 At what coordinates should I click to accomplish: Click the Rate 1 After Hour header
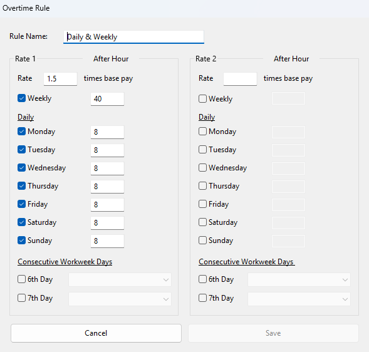point(111,59)
